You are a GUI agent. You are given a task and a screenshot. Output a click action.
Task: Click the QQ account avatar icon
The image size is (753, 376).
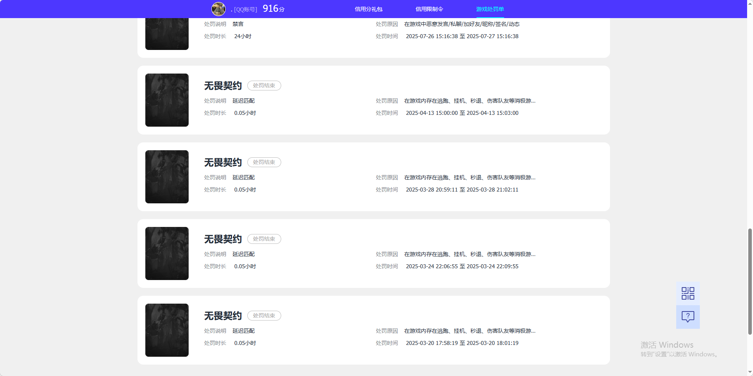(x=218, y=9)
